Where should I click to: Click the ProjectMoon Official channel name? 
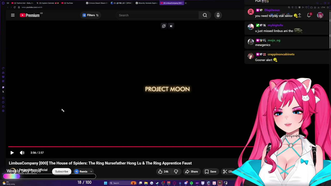(x=33, y=170)
